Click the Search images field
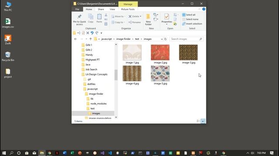 [x=186, y=39]
